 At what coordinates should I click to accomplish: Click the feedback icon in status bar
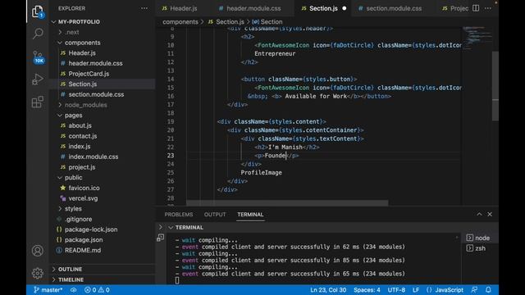(474, 289)
